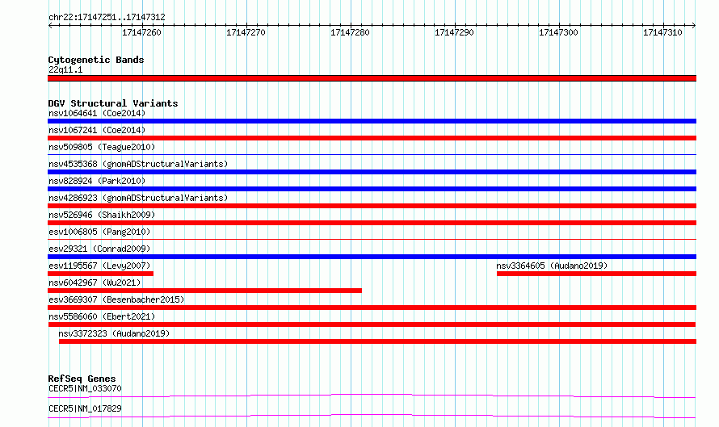
Task: Click the right arrow end of ruler
Action: click(694, 26)
